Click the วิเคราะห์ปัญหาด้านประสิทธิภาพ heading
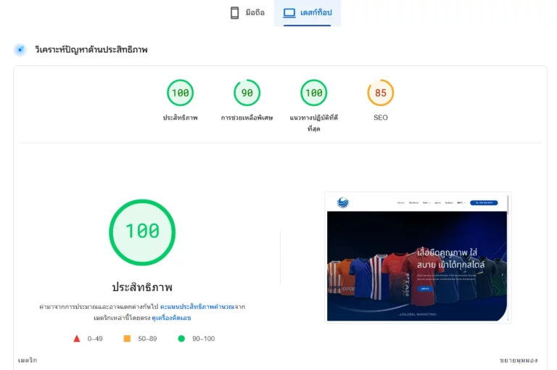 91,50
